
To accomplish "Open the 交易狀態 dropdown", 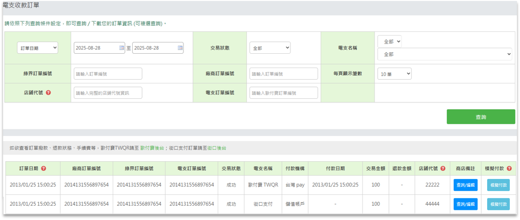I will [x=270, y=48].
